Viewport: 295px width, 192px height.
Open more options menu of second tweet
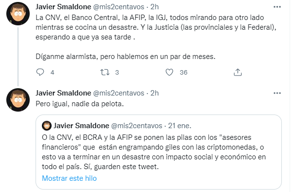tap(277, 93)
